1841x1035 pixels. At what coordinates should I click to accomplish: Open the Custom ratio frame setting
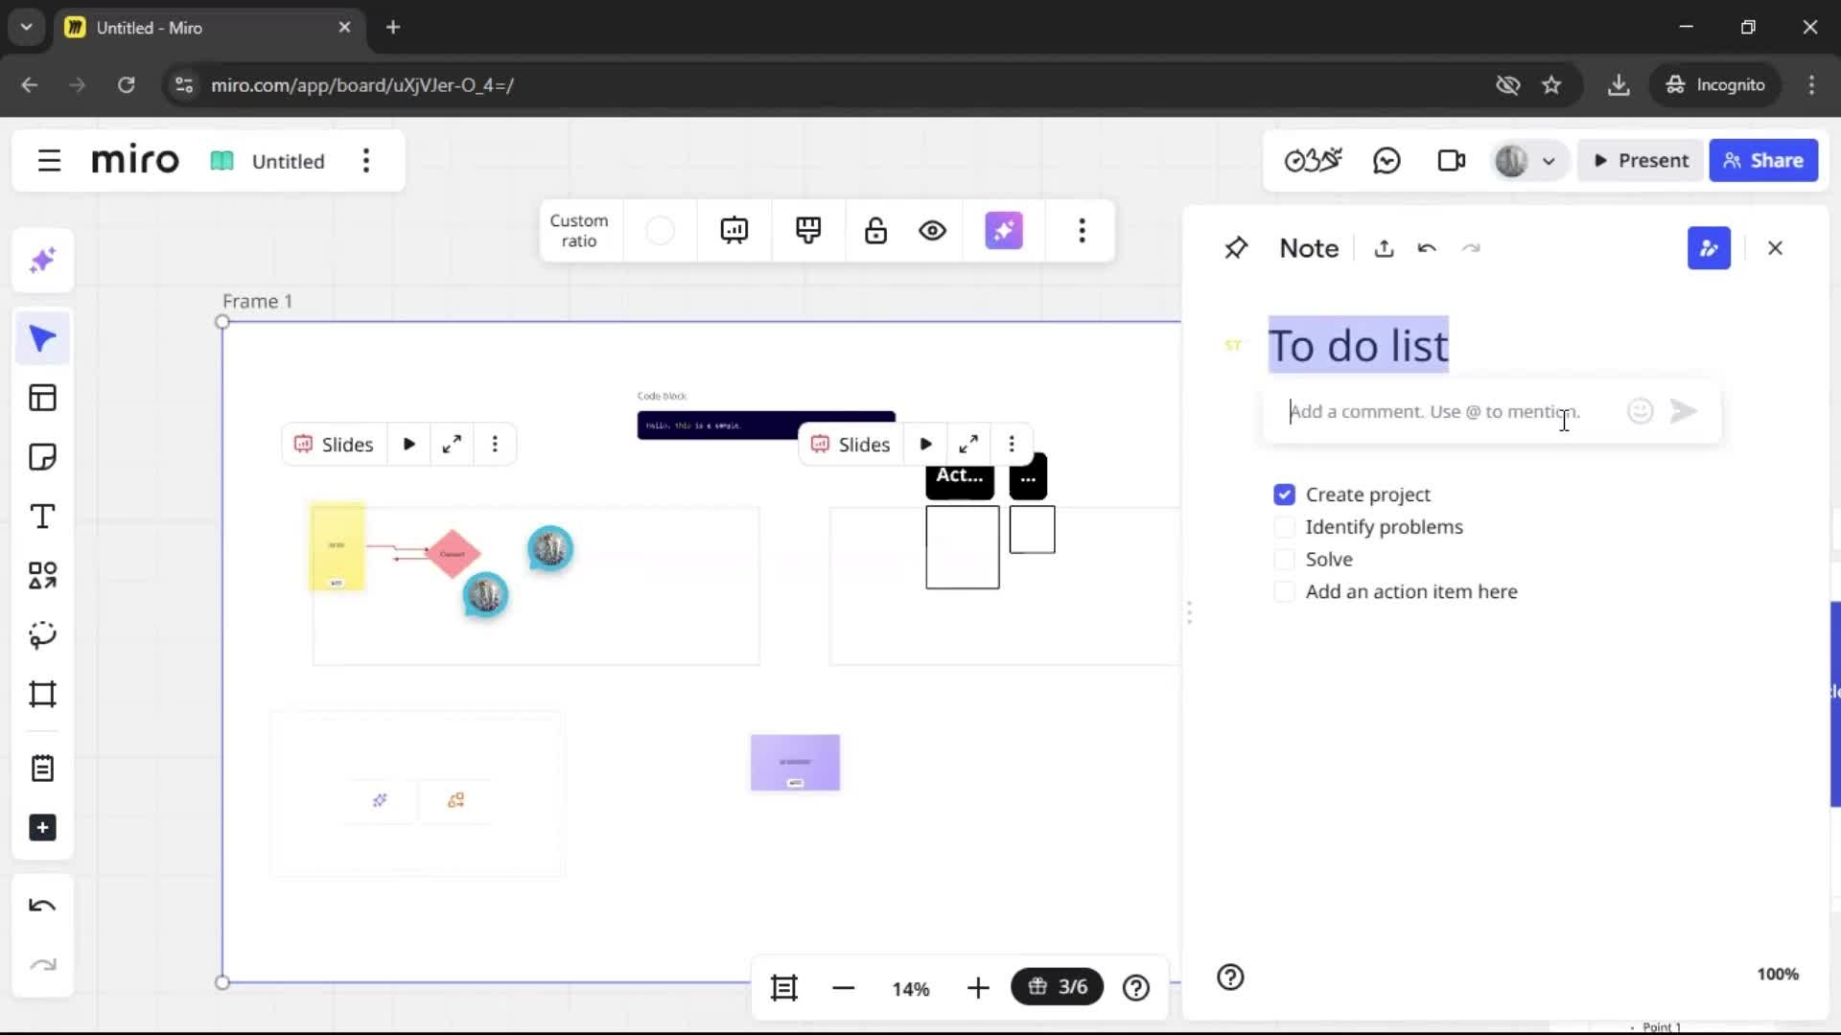[579, 231]
